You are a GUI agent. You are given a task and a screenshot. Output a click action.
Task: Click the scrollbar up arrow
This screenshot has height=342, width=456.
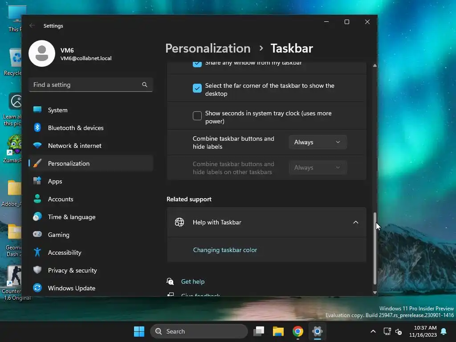point(375,66)
